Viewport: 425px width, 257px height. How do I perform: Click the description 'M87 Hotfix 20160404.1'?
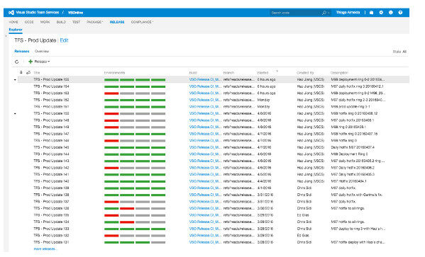click(x=348, y=181)
